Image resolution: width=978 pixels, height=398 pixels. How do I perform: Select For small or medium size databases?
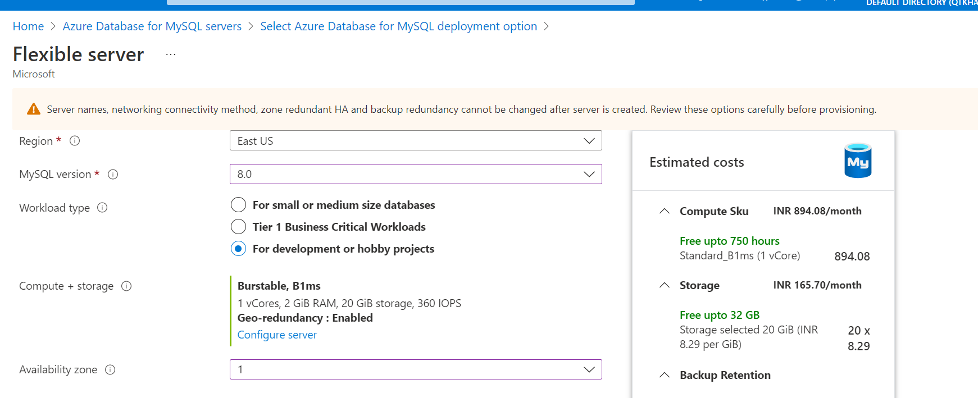238,205
